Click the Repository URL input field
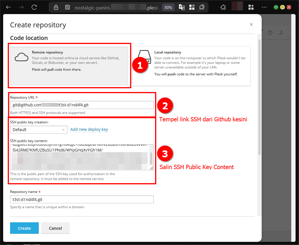This screenshot has height=245, width=299. (82, 105)
